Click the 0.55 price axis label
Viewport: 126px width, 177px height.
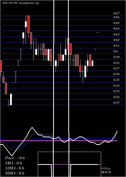pyautogui.click(x=116, y=80)
